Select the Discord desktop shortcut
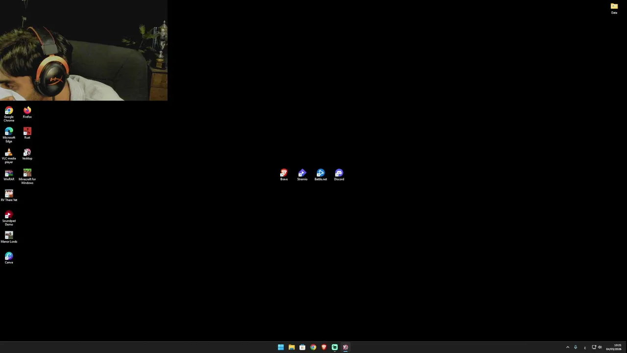This screenshot has height=353, width=627. tap(339, 175)
